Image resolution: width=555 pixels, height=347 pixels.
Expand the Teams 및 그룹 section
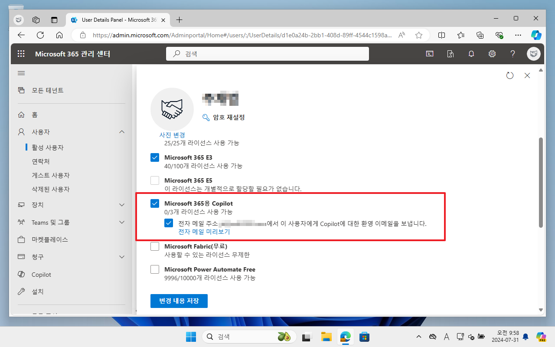(x=122, y=223)
